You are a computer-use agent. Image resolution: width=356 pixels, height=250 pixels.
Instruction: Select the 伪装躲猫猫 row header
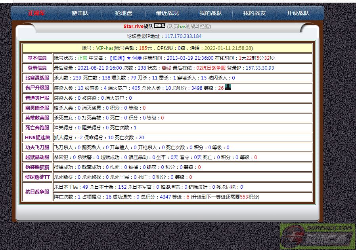[37, 167]
